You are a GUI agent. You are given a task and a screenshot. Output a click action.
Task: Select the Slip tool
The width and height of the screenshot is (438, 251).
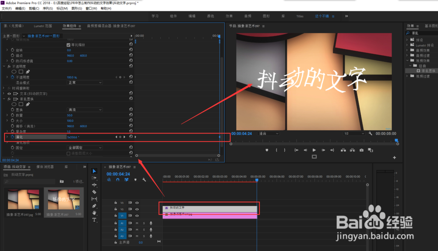coord(94,199)
